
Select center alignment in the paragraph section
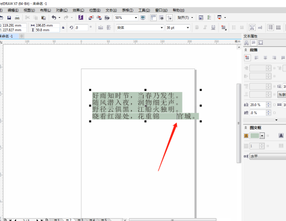point(265,58)
